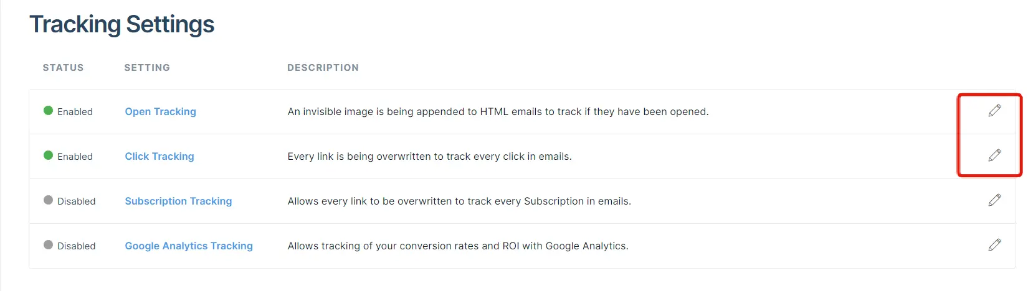Click the Open Tracking description about invisible image

coord(498,112)
